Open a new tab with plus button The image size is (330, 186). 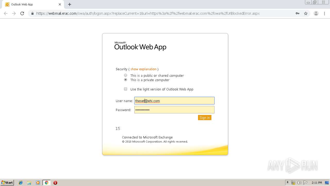(70, 4)
